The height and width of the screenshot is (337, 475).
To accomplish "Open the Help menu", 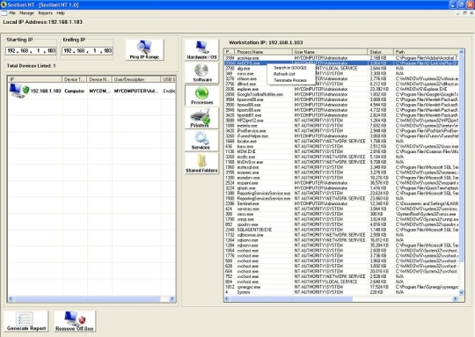I will [61, 13].
